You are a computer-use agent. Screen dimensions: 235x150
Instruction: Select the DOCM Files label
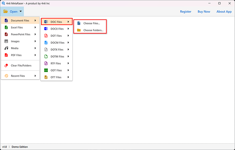57,43
